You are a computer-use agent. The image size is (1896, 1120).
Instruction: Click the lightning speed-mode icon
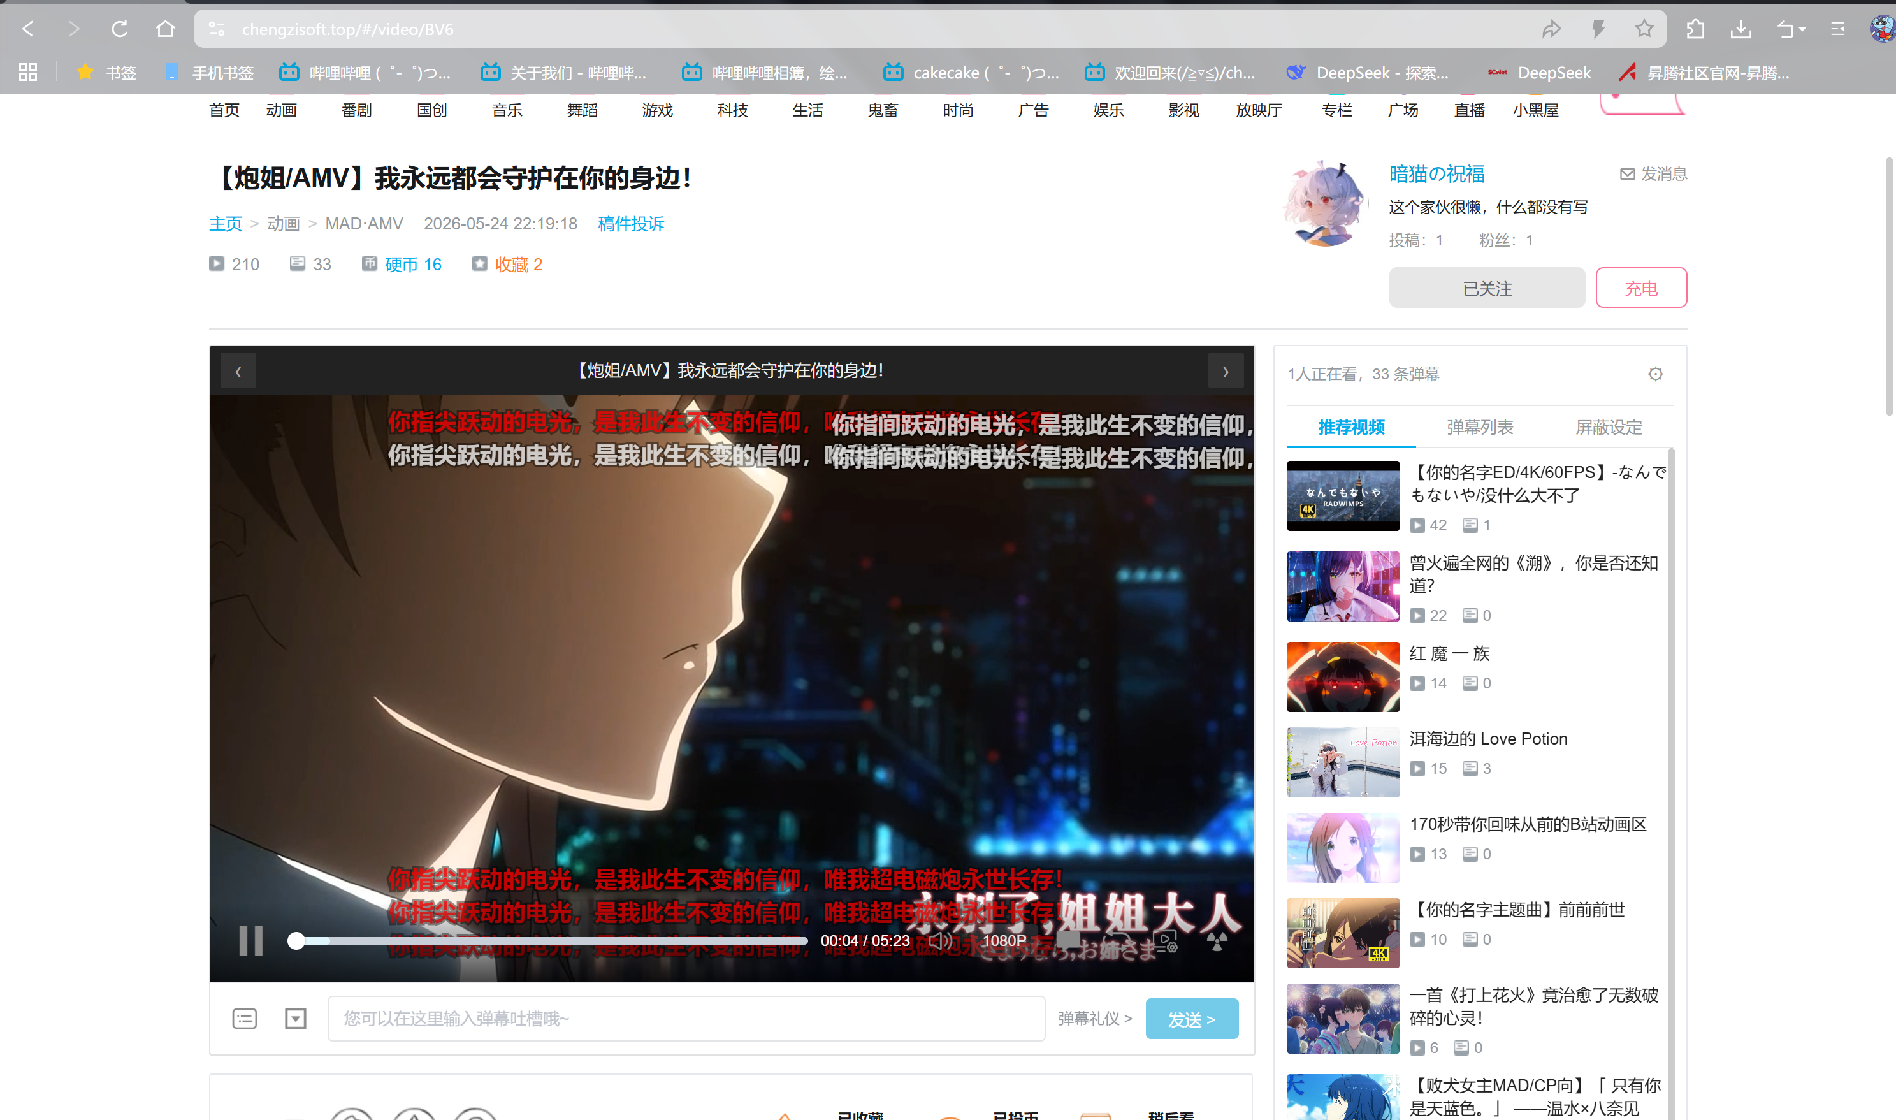click(1598, 29)
